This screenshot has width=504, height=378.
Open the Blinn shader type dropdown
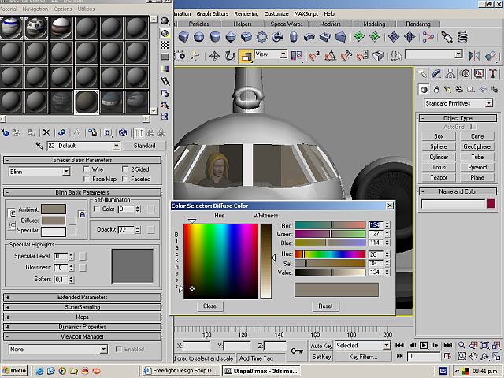pos(39,171)
